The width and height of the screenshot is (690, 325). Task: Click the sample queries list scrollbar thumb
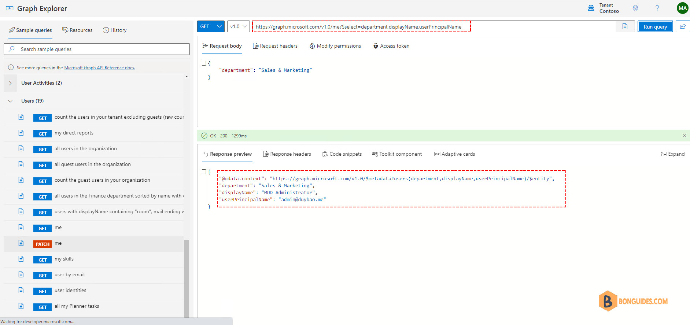click(x=187, y=278)
